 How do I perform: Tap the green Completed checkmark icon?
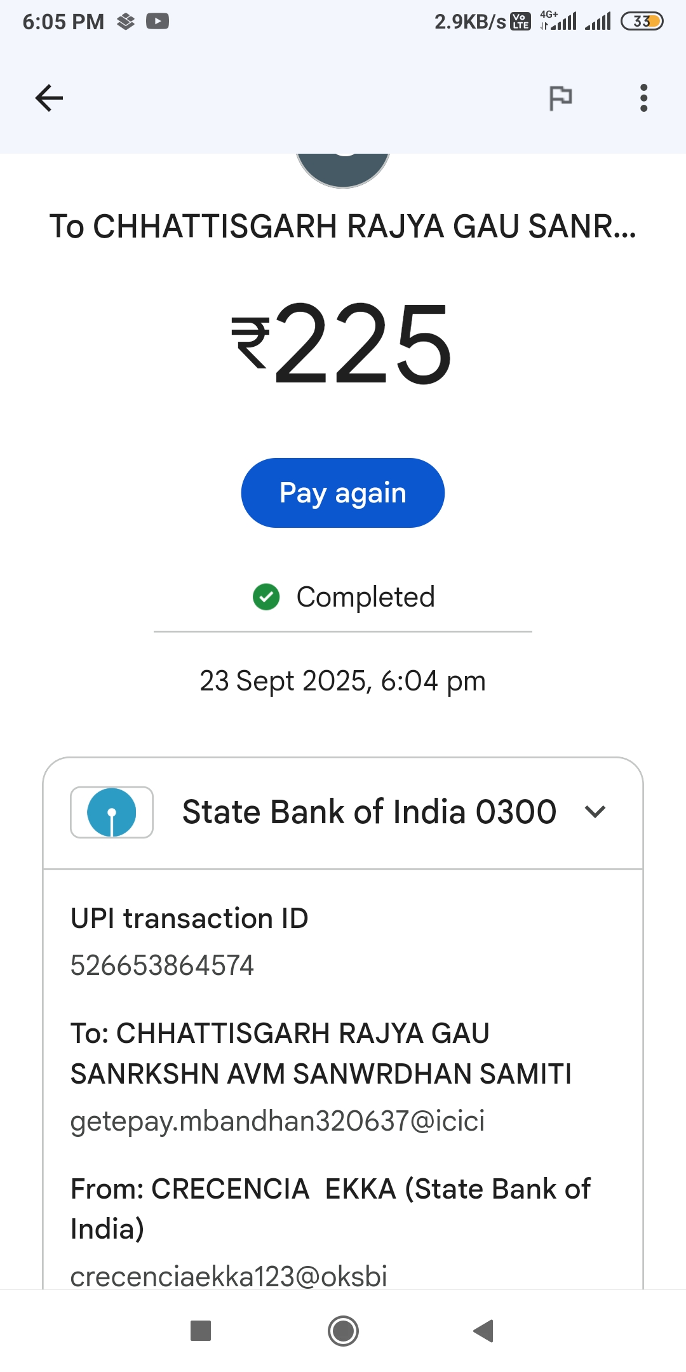[x=266, y=597]
